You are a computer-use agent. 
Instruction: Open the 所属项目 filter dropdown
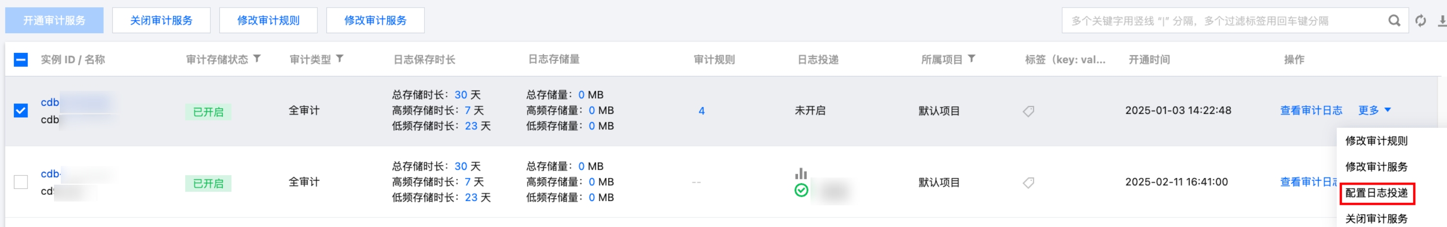(972, 59)
